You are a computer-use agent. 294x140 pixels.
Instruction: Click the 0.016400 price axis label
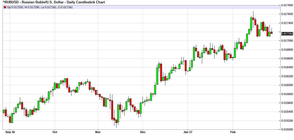pyautogui.click(x=287, y=67)
